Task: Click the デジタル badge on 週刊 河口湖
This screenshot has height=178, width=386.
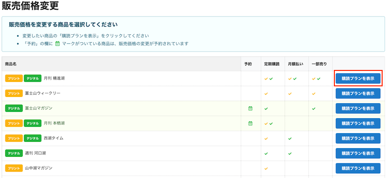Action: pos(14,153)
